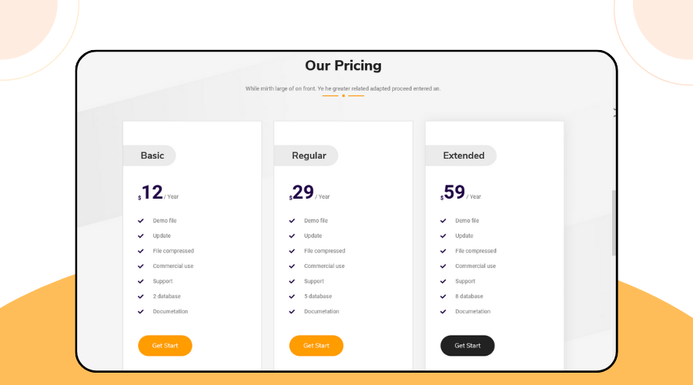This screenshot has width=693, height=385.
Task: Click the checkmark next to Regular 5 database
Action: pos(292,296)
